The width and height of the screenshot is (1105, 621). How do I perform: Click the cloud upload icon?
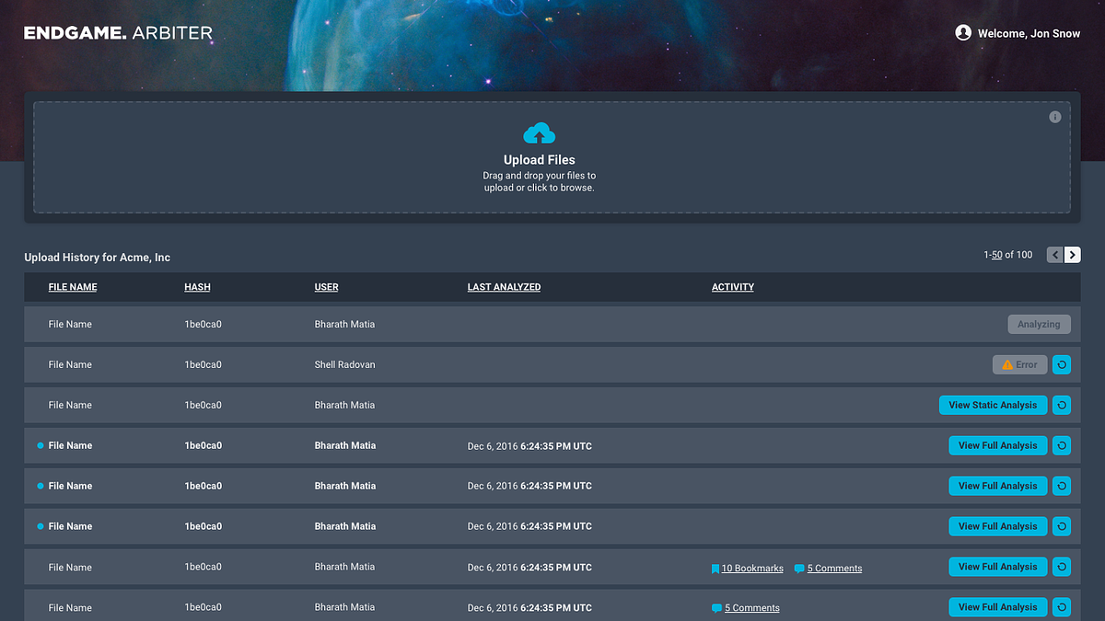539,134
